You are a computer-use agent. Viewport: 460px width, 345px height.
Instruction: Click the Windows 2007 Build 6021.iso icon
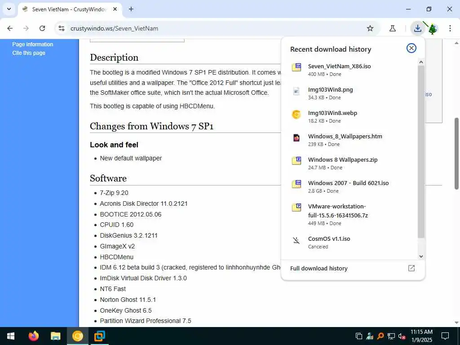click(x=296, y=184)
